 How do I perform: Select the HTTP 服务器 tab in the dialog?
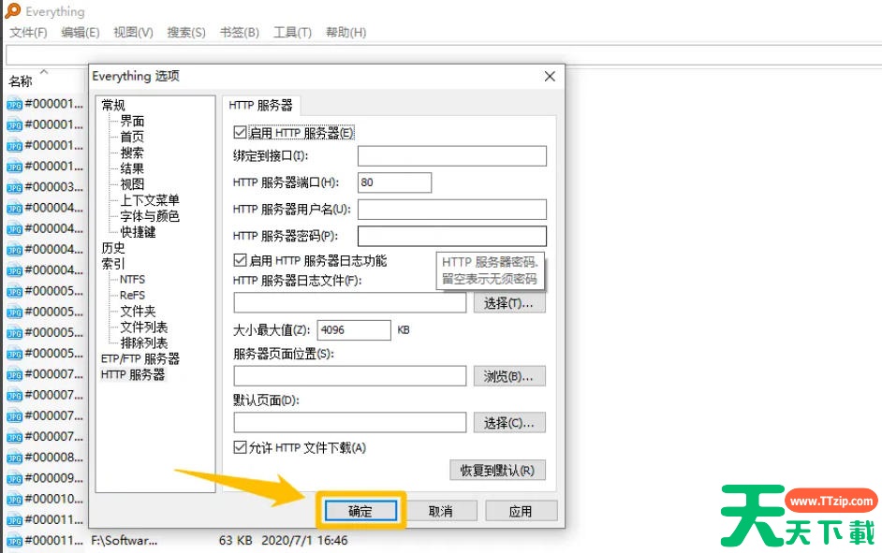[262, 106]
